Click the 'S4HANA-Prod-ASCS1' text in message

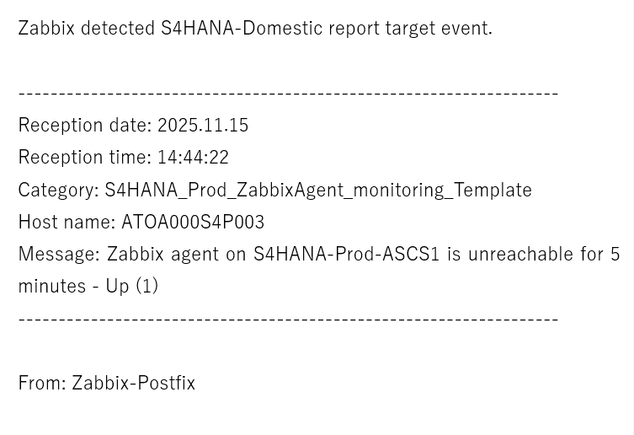(346, 254)
